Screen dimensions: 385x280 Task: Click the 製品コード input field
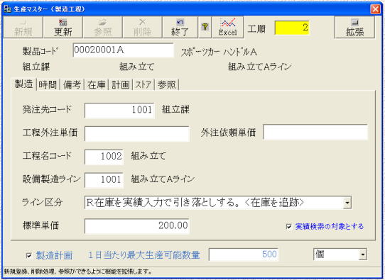point(124,50)
